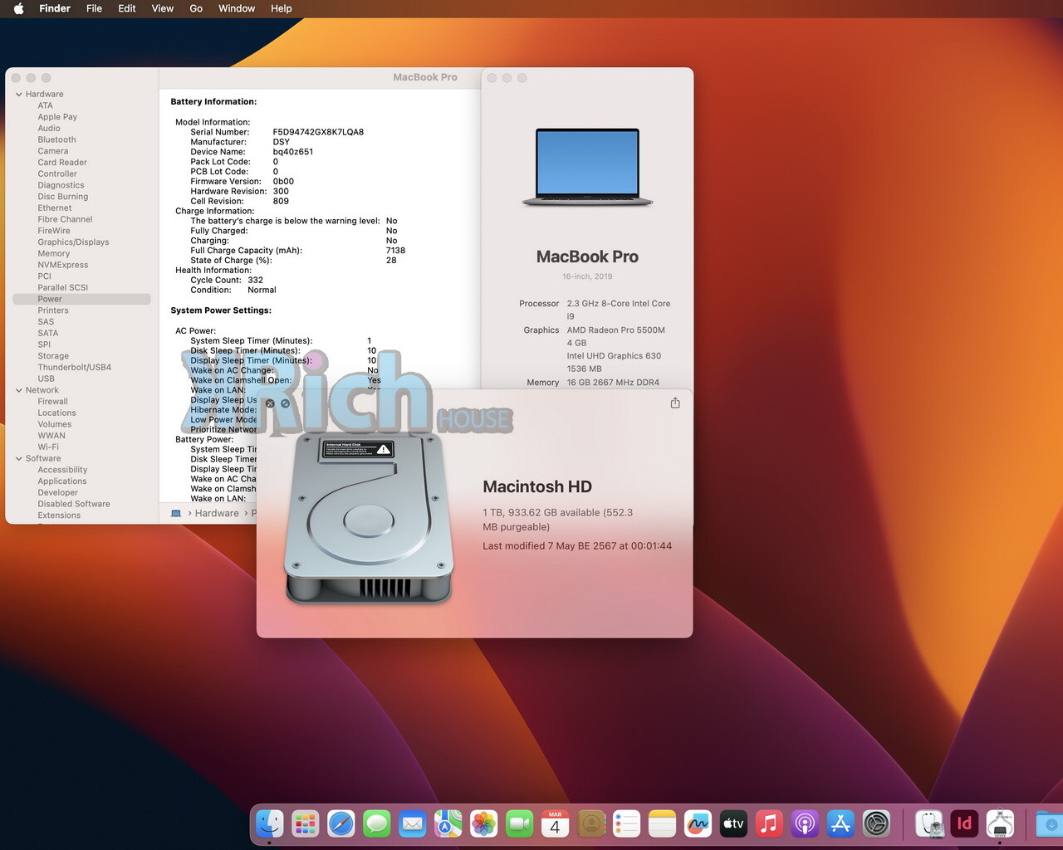The image size is (1063, 850).
Task: Open the Edit menu
Action: [127, 8]
